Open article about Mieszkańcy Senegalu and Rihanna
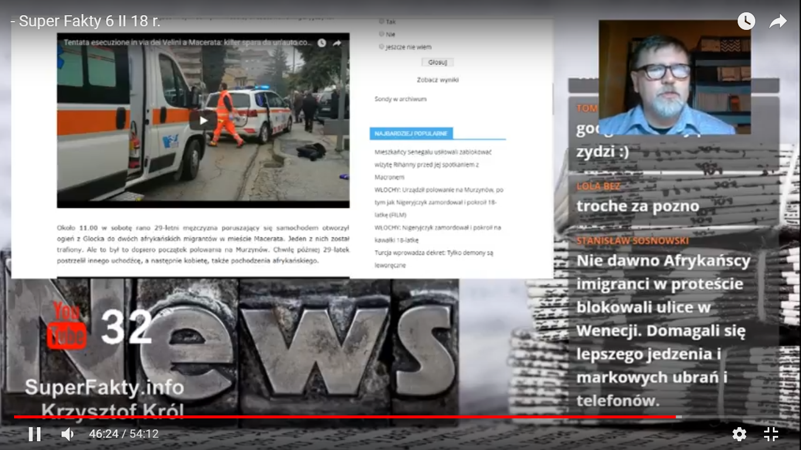This screenshot has width=801, height=450. point(433,164)
